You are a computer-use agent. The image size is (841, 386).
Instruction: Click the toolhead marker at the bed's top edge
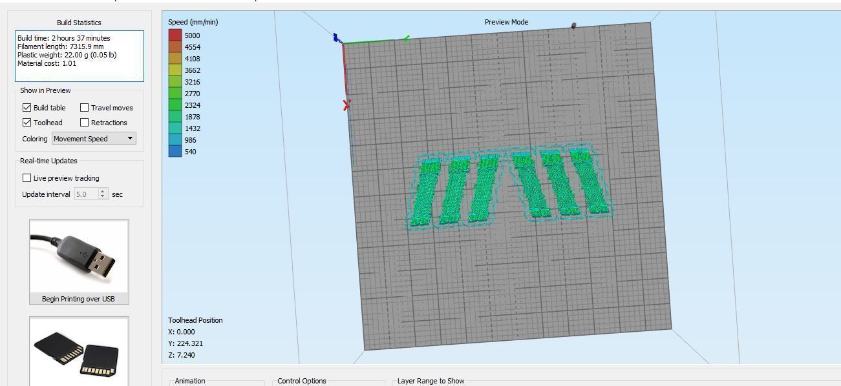coord(573,26)
